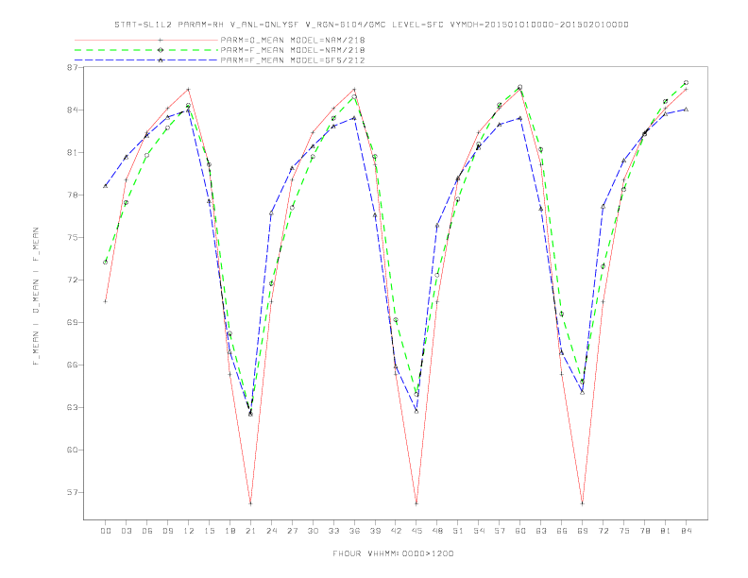Click the blue triangle data point at hour 84
748x578 pixels.
pyautogui.click(x=686, y=110)
